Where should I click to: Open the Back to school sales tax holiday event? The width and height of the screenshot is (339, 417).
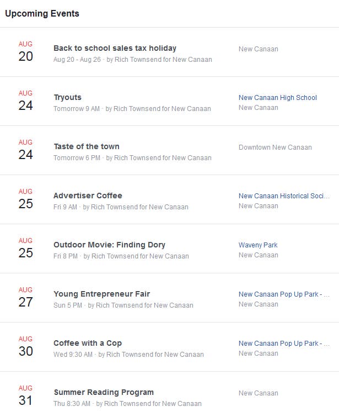[115, 48]
